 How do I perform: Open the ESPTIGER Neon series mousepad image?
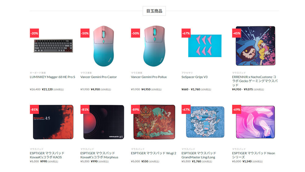pos(255,122)
